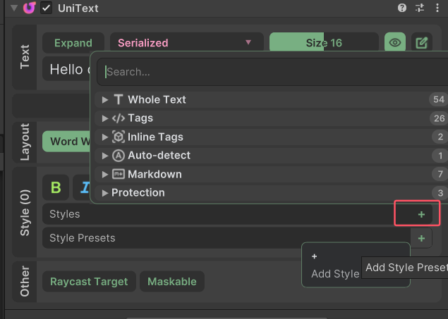The width and height of the screenshot is (448, 319).
Task: Click the UniText component title
Action: (78, 8)
